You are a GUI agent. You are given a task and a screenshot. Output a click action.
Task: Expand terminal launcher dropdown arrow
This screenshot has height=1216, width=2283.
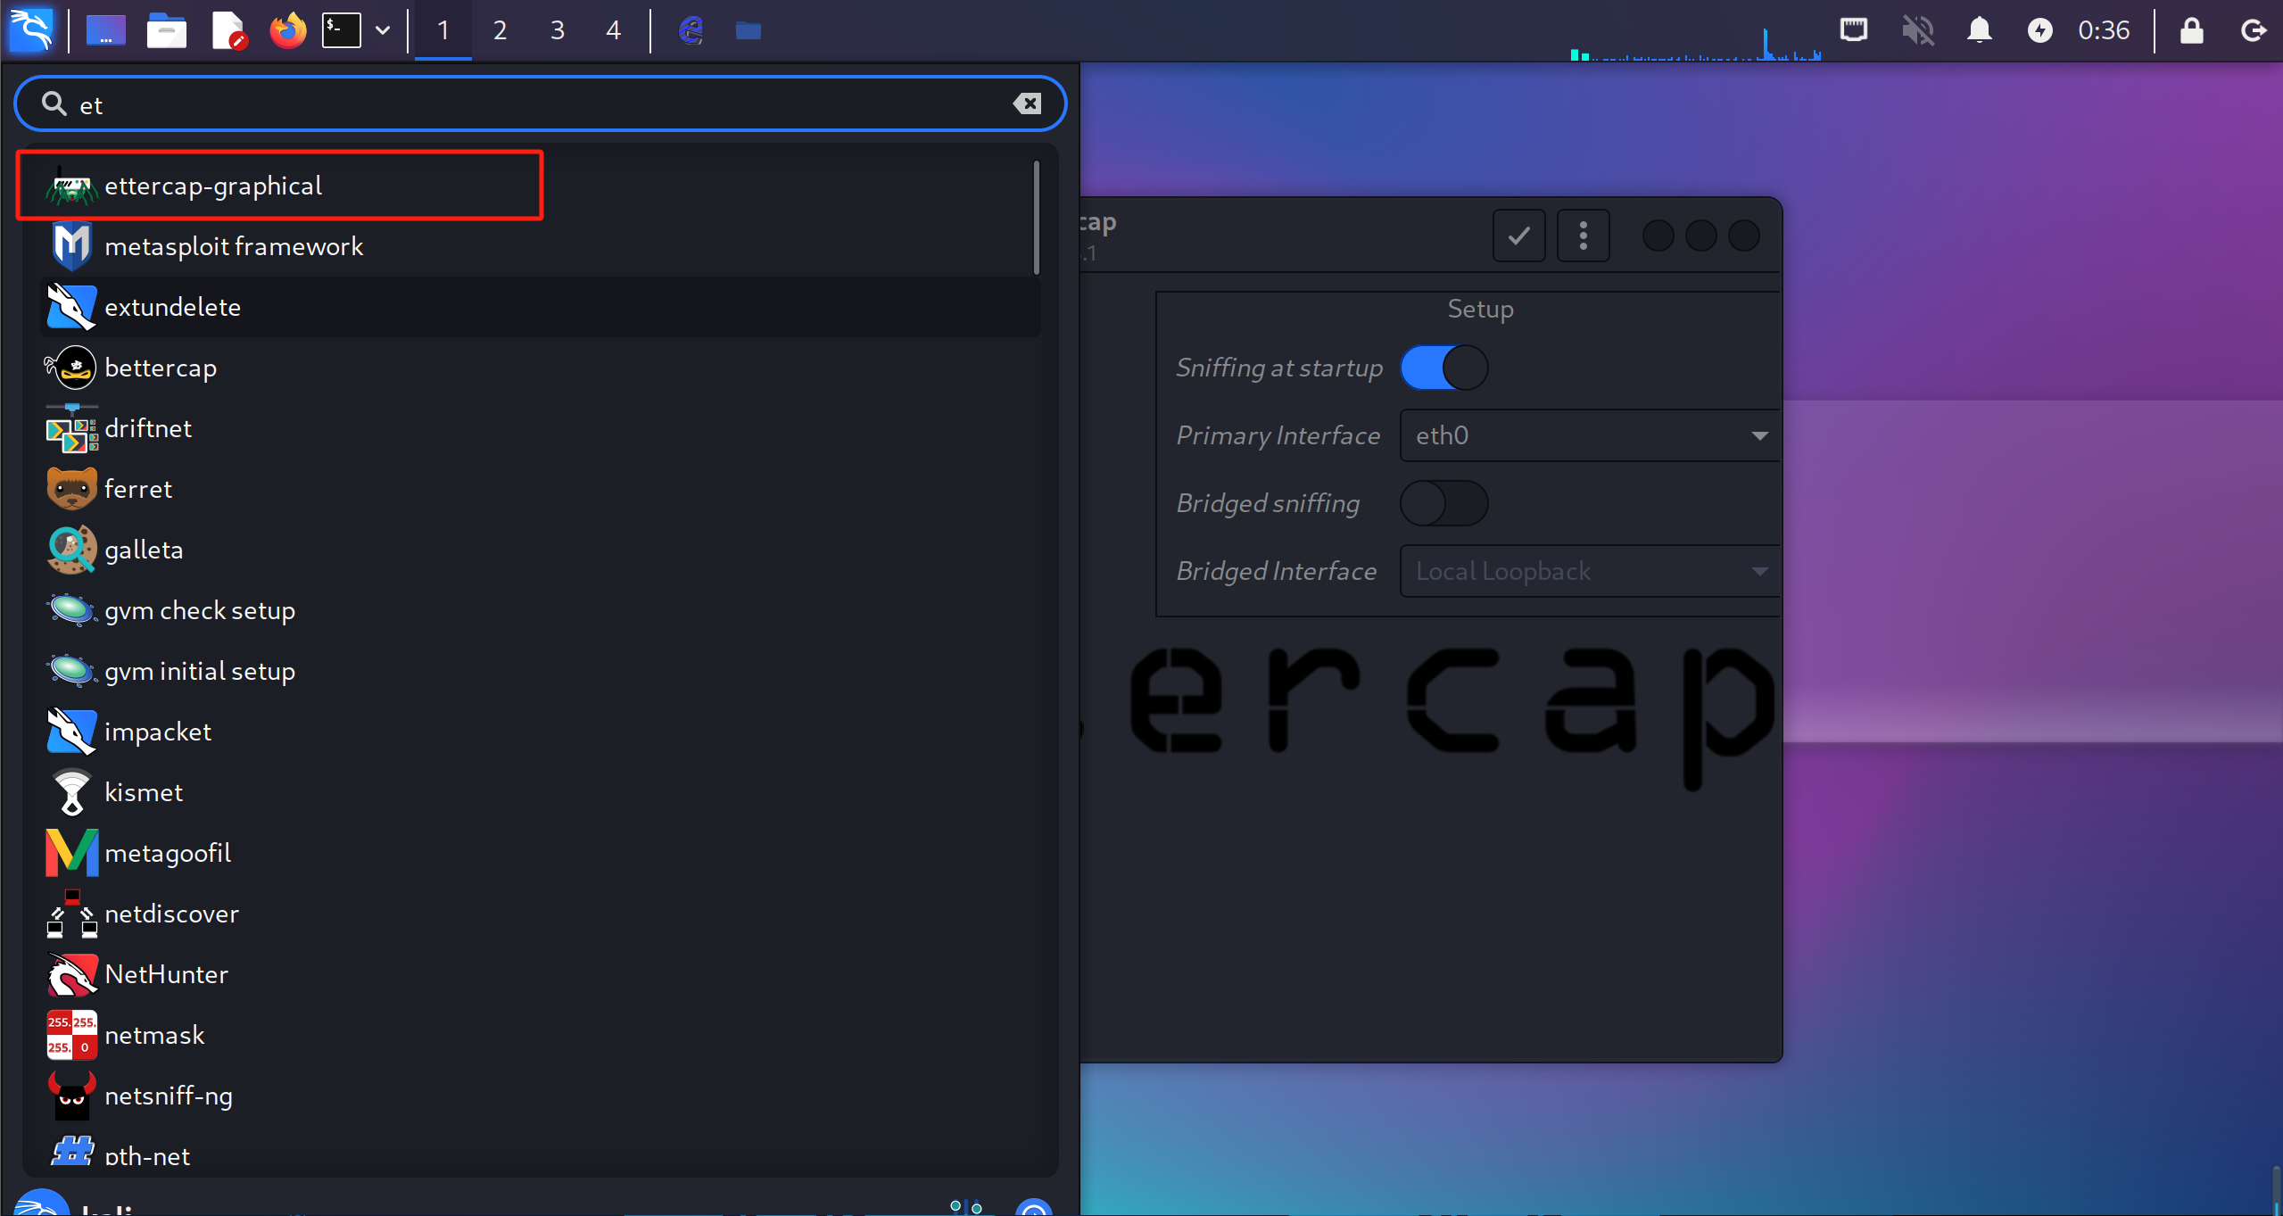point(383,30)
